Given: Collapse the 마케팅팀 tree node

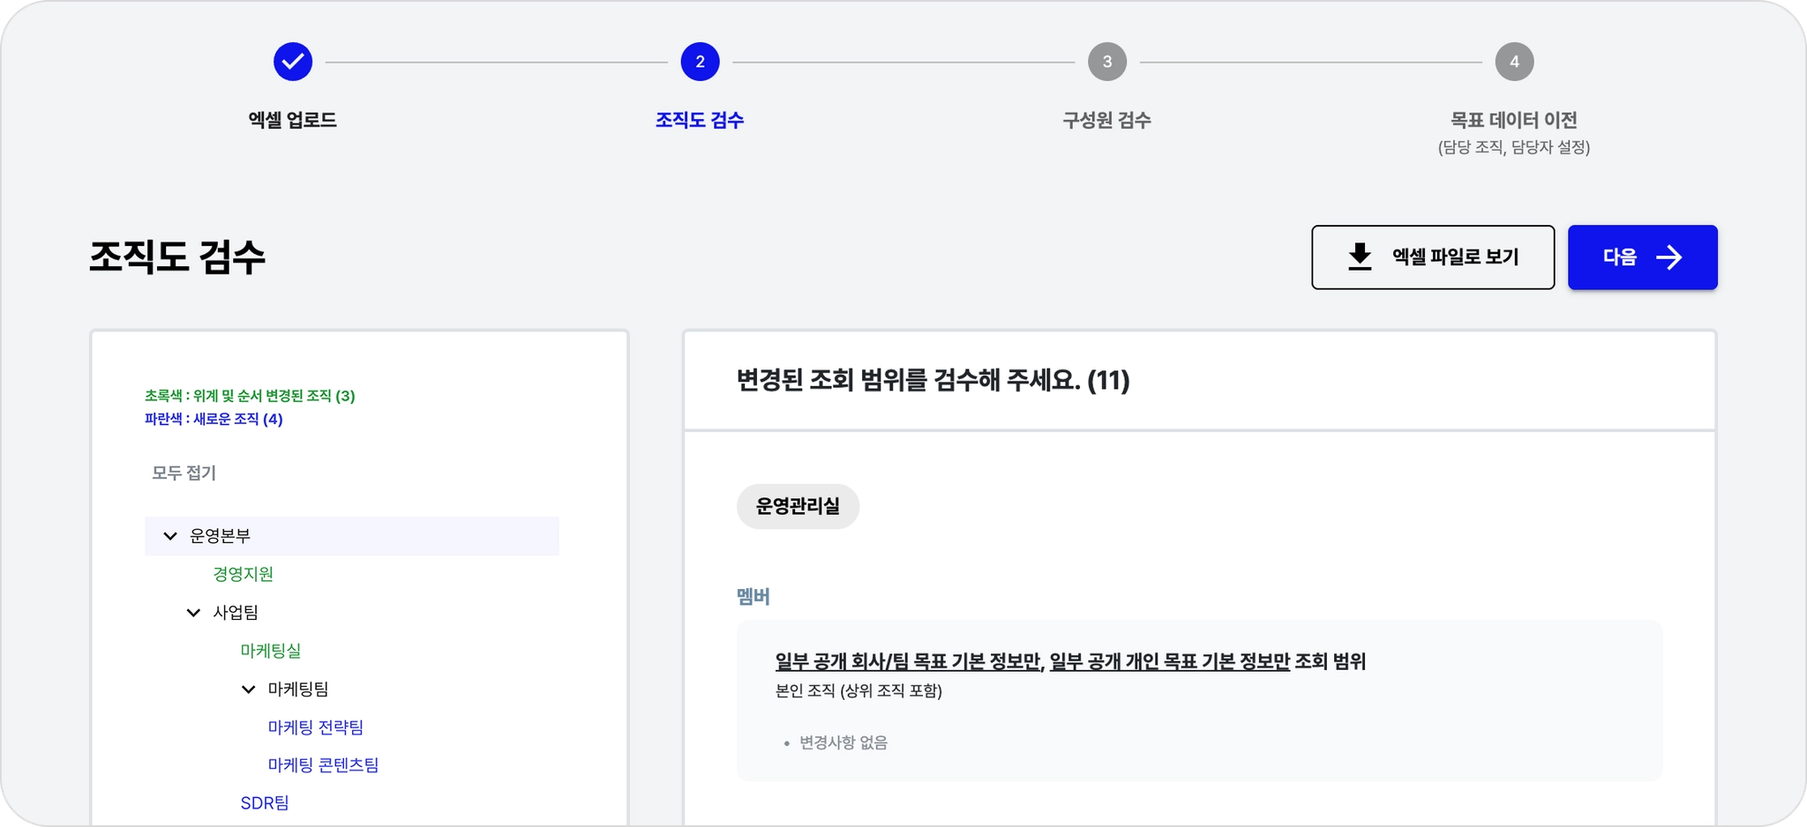Looking at the screenshot, I should 249,689.
